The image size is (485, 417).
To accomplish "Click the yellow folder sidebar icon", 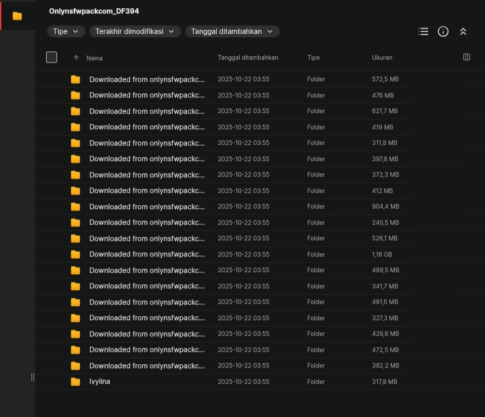I will click(17, 16).
